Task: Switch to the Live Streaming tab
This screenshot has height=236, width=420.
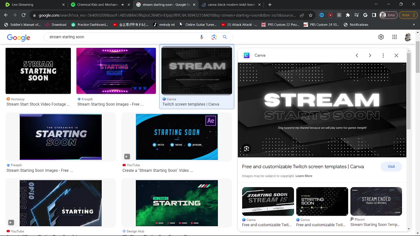Action: 33,5
